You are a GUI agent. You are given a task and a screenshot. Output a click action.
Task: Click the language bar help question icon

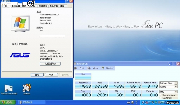pos(132,102)
